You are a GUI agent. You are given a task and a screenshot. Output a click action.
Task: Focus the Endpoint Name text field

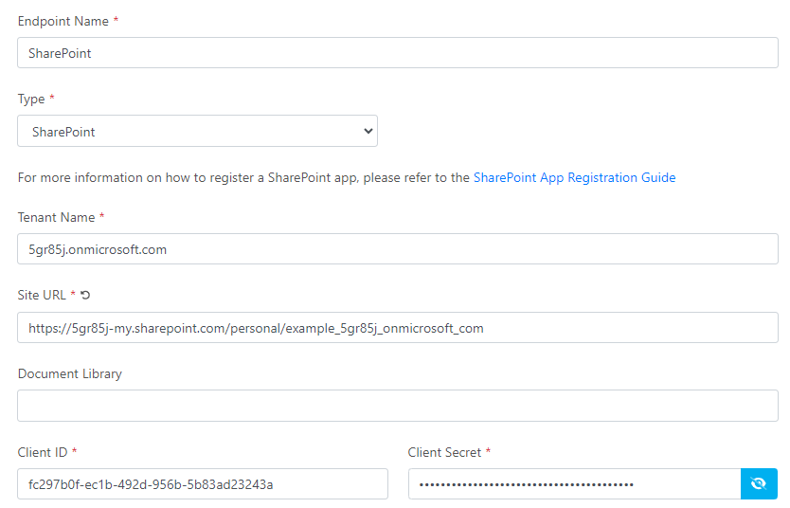click(x=398, y=53)
